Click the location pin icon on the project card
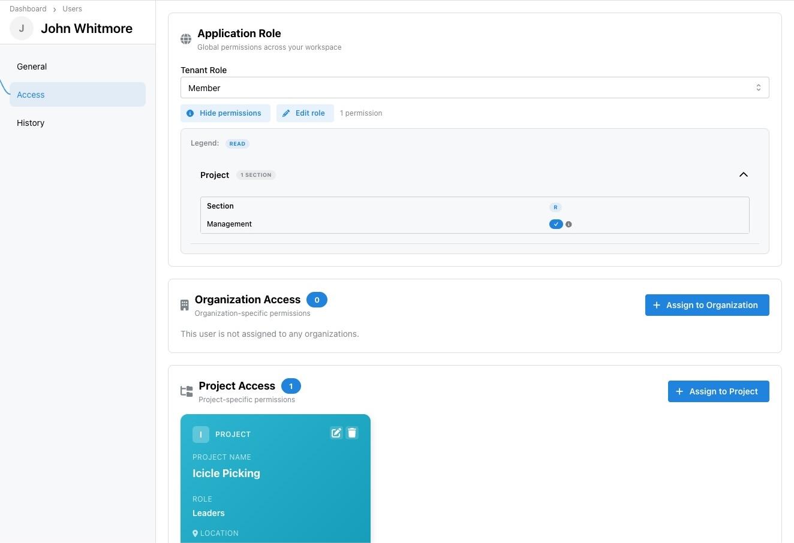Screen dimensions: 794x543 point(195,533)
